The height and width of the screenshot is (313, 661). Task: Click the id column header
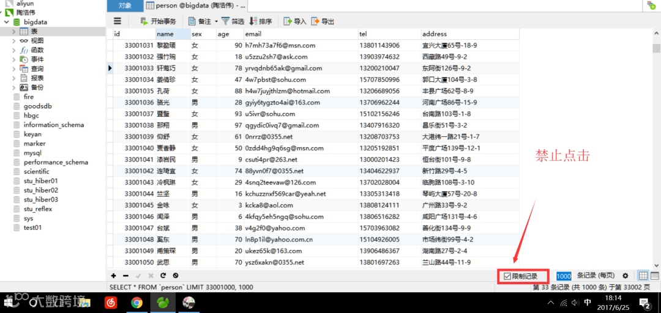[134, 34]
